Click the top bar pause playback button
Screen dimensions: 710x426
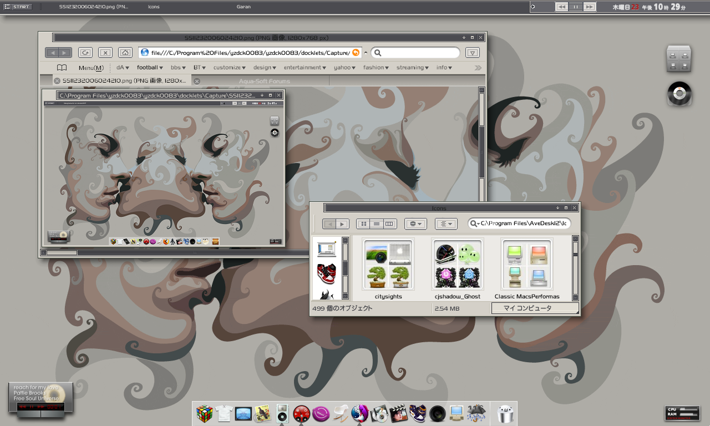pos(576,7)
